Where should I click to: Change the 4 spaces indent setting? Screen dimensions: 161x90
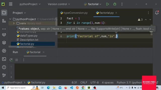click(108, 82)
